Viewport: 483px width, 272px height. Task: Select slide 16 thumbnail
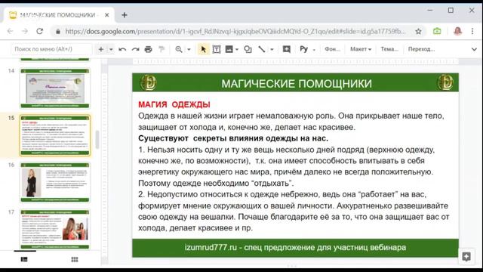pyautogui.click(x=55, y=182)
